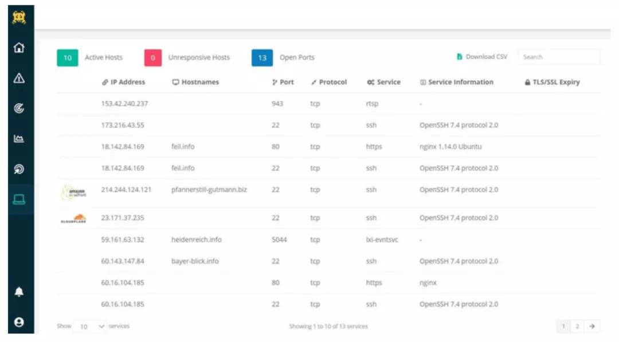Go to page 2 of services

pyautogui.click(x=577, y=326)
